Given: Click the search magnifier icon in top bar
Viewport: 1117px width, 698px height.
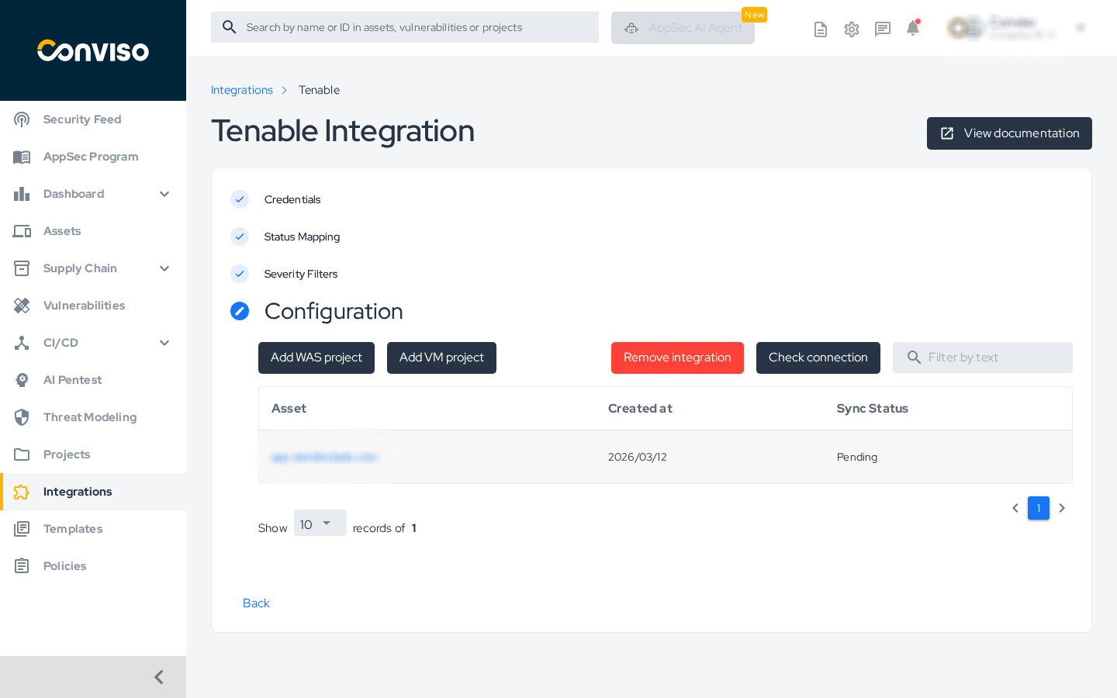Looking at the screenshot, I should (230, 27).
